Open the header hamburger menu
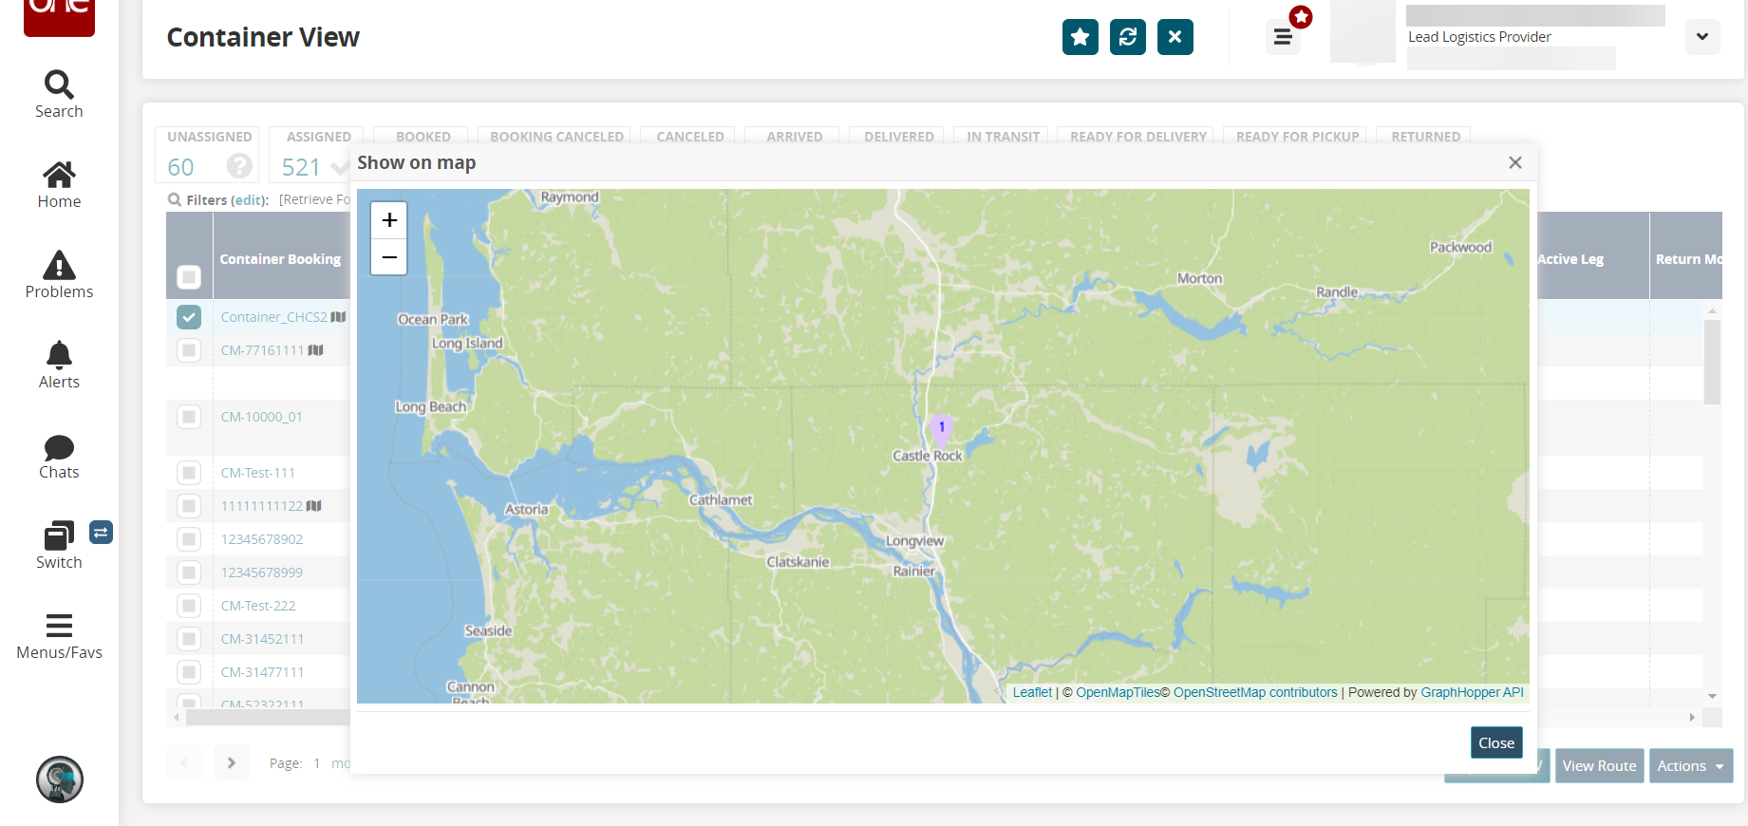This screenshot has width=1748, height=826. tap(1283, 37)
